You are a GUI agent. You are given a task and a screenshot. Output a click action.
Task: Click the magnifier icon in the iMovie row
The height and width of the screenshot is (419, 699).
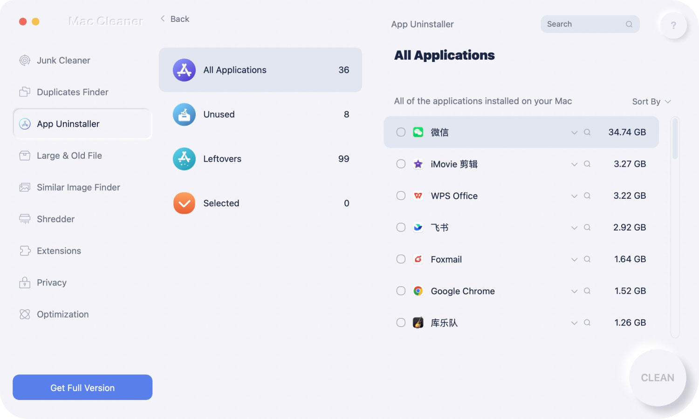587,164
